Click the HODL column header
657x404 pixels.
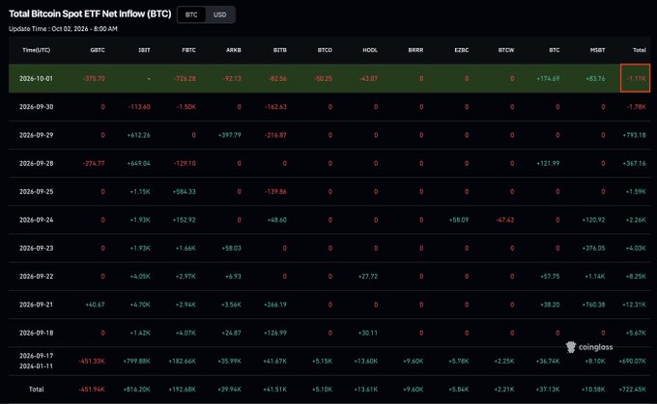(x=370, y=50)
